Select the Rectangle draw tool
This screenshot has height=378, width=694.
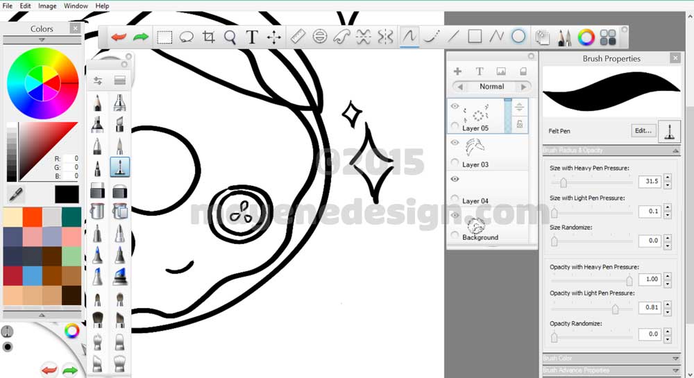475,36
